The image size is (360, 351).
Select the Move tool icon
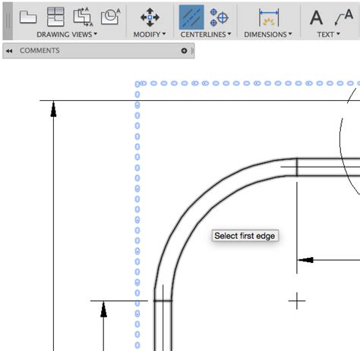(150, 17)
